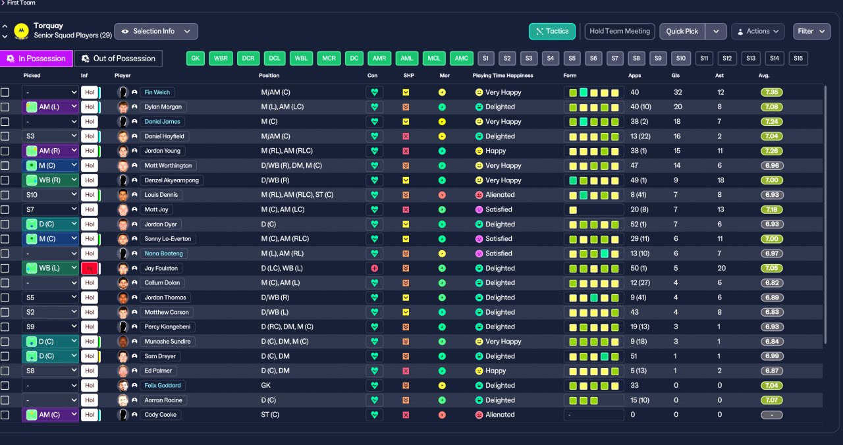Screen dimensions: 843x445
Task: Click the Torquay club badge
Action: coord(21,30)
